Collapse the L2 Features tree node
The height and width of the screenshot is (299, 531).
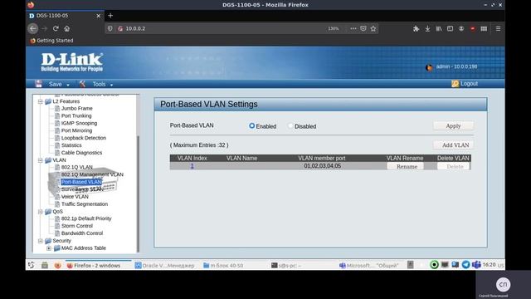click(41, 101)
